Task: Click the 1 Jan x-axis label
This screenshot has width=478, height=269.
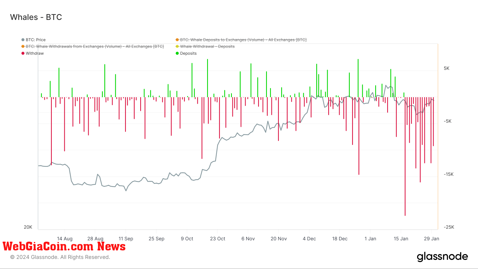Action: [370, 239]
